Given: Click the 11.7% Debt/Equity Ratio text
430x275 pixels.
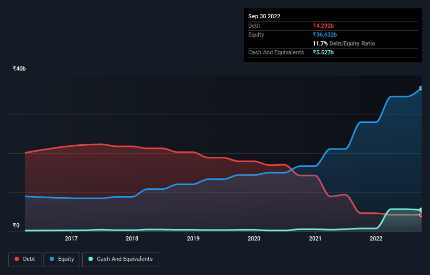Looking at the screenshot, I should 344,43.
